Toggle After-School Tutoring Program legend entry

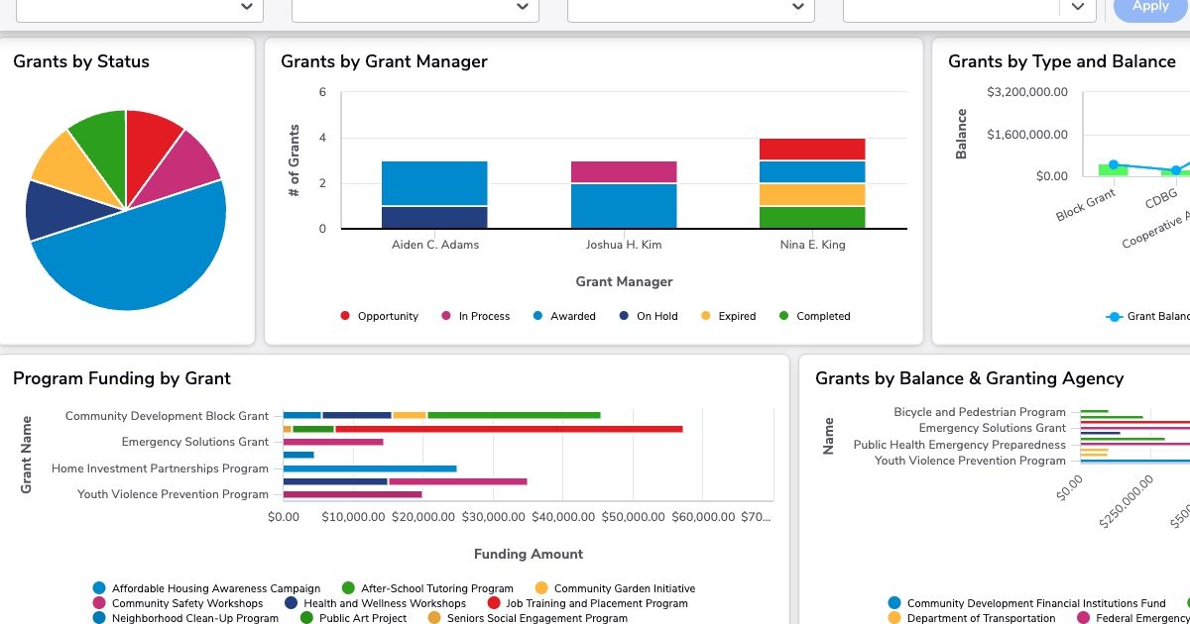(x=427, y=588)
